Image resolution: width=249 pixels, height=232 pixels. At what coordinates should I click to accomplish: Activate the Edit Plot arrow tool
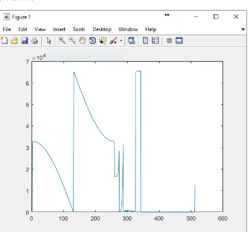(x=49, y=41)
